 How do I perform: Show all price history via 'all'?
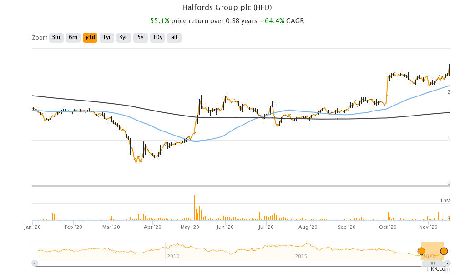click(x=174, y=37)
